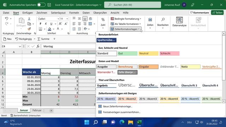Toggle bottom vertical alignment
The width and height of the screenshot is (226, 127).
(x=85, y=19)
